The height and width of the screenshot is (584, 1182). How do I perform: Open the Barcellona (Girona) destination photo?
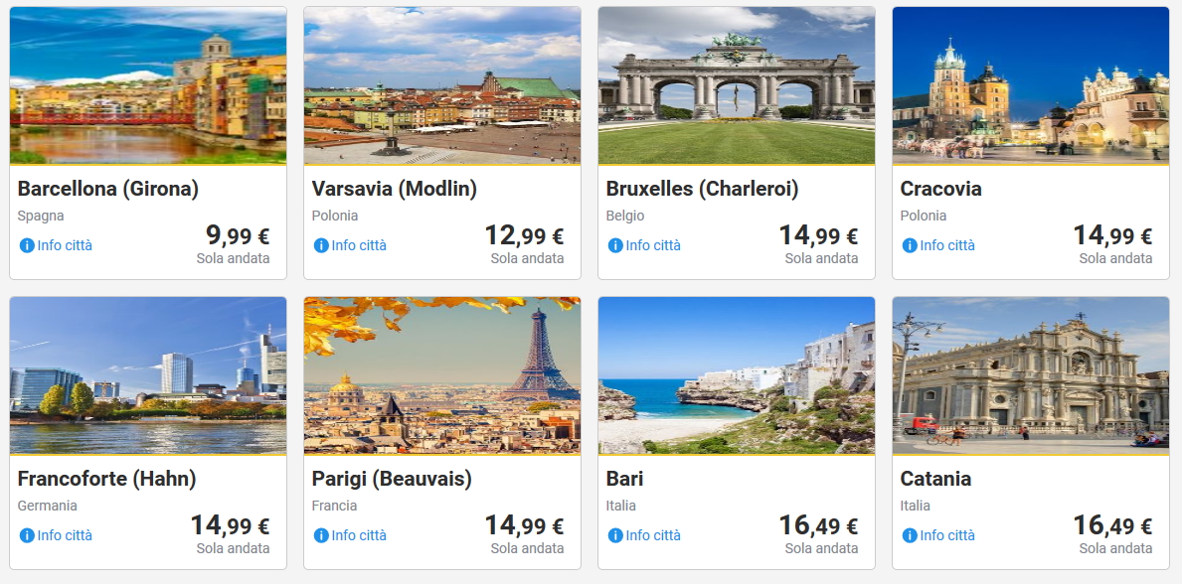coord(148,86)
